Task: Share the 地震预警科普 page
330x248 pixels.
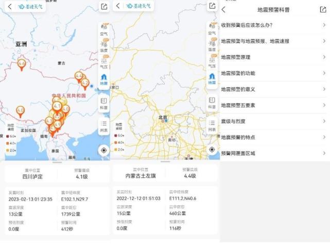Action: coord(323,9)
